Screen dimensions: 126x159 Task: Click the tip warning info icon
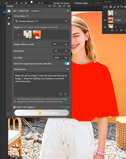click(x=15, y=101)
